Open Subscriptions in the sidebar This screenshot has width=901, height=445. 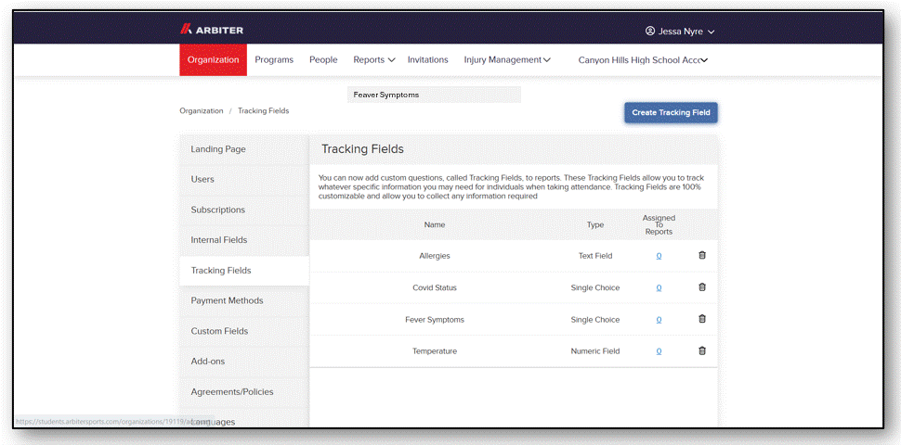(x=244, y=210)
